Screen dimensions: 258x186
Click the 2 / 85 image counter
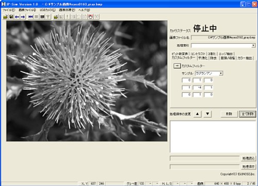[251, 183]
